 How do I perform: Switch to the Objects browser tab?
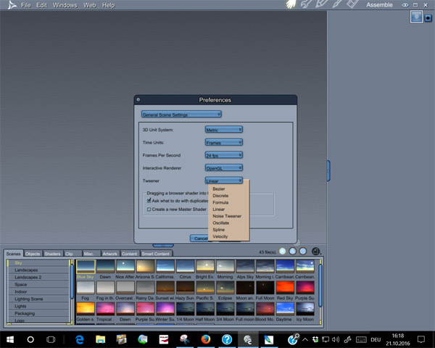[33, 253]
